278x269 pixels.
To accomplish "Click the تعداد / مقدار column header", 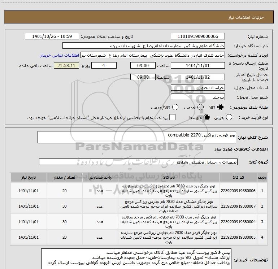I will [x=64, y=178].
